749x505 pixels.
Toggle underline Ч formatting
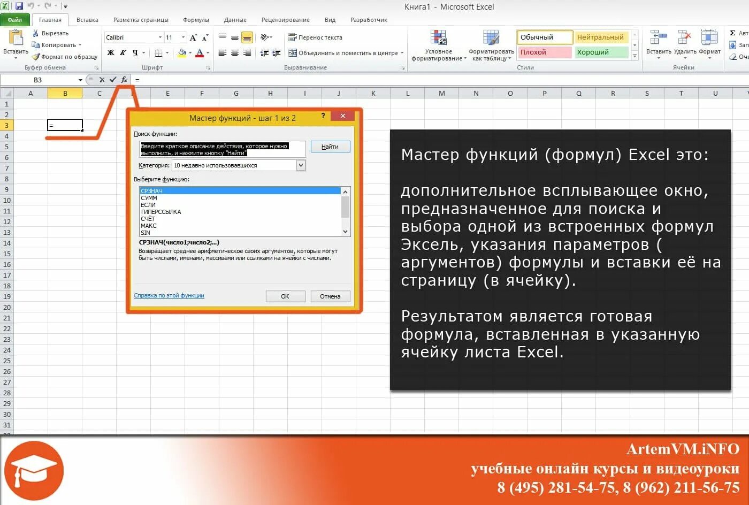click(x=135, y=53)
